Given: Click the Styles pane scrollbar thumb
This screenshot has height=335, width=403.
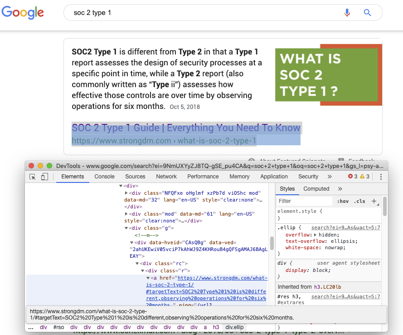Looking at the screenshot, I should click(385, 206).
